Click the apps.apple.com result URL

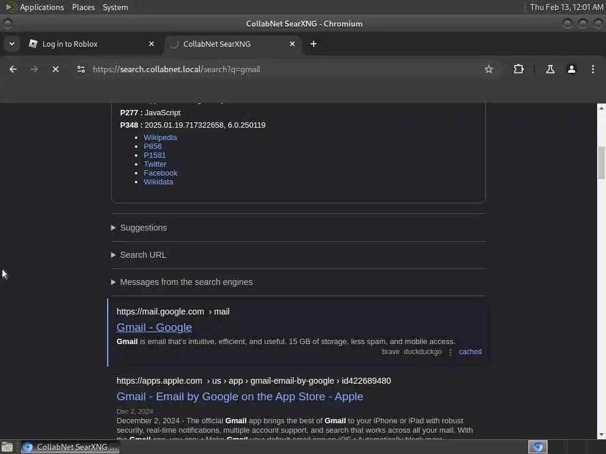pos(253,381)
